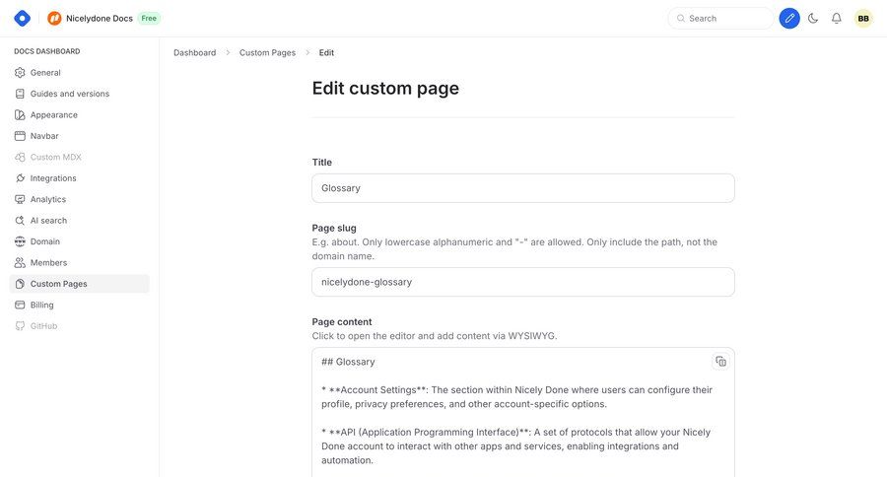Go to Dashboard via breadcrumb
The image size is (887, 477).
point(194,52)
